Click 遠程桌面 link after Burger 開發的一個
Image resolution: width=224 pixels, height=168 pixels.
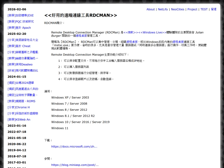81,36
